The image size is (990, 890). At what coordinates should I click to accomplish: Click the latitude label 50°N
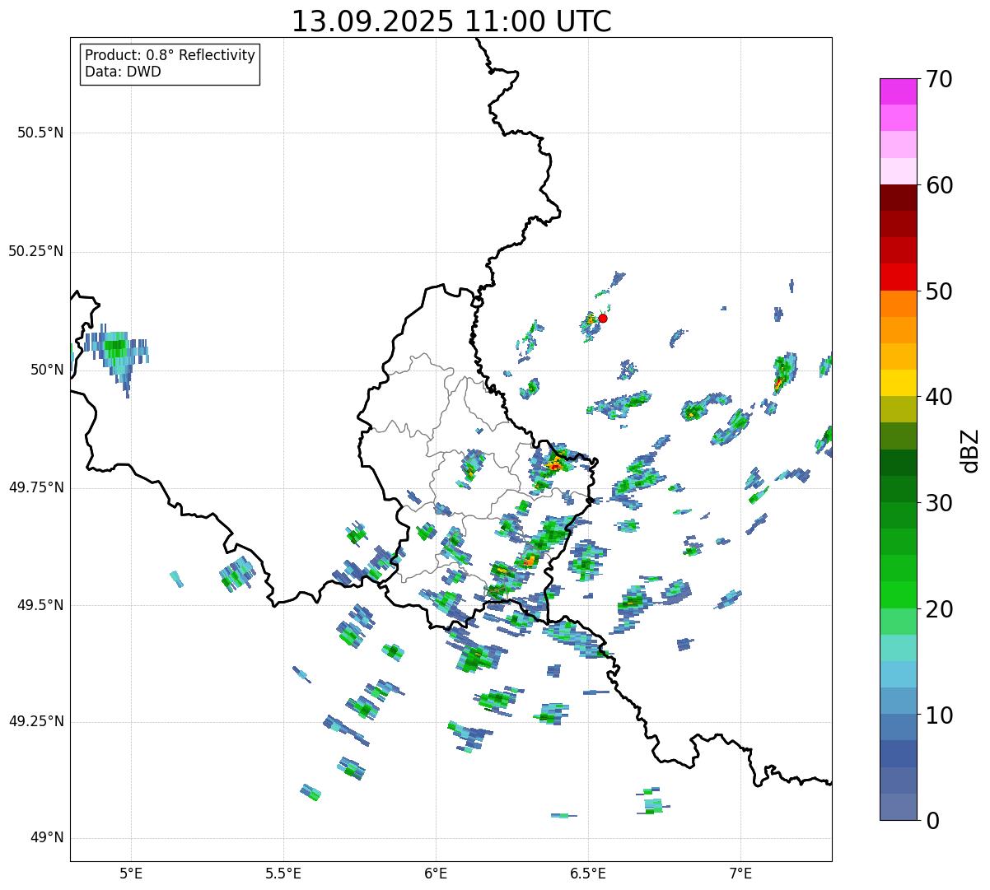point(47,370)
